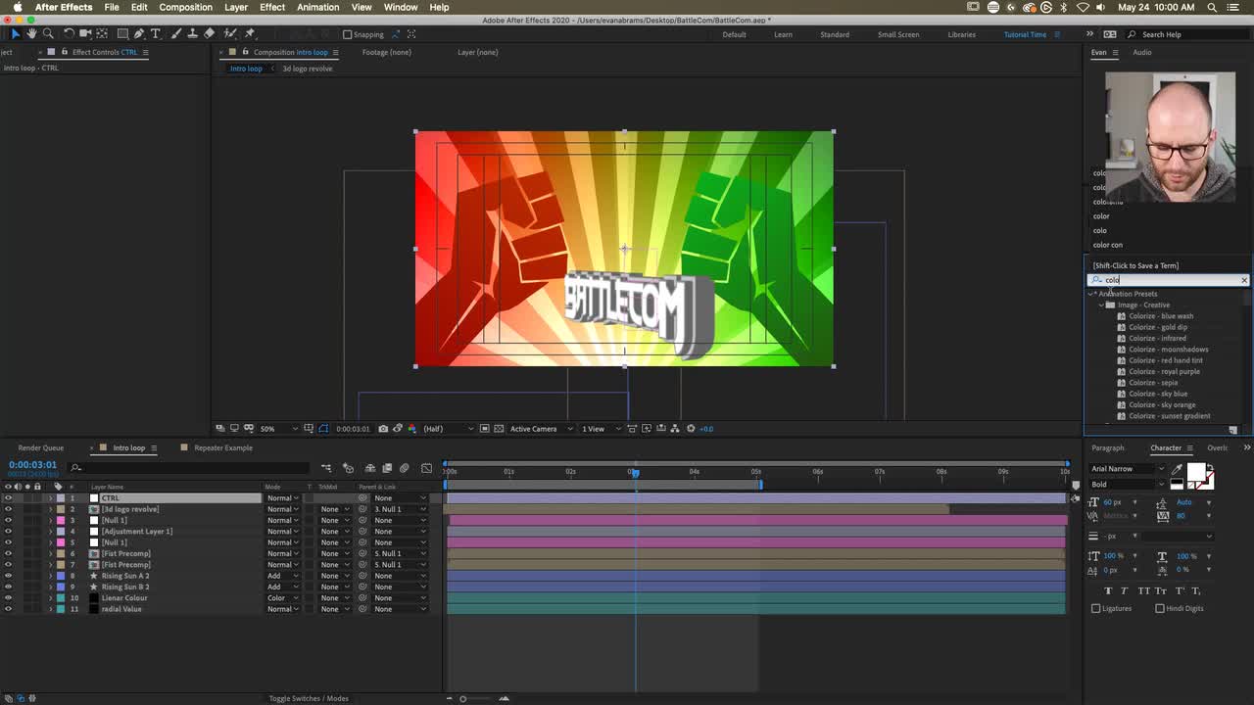Open the Graph Editor
Screen dimensions: 1254x705
point(426,468)
